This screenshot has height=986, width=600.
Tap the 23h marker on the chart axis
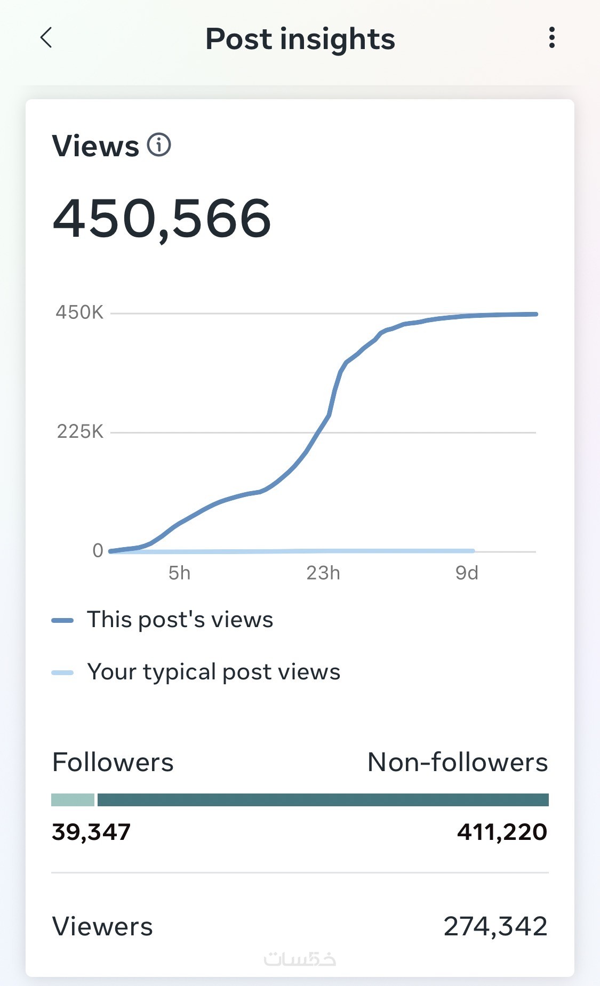(323, 573)
